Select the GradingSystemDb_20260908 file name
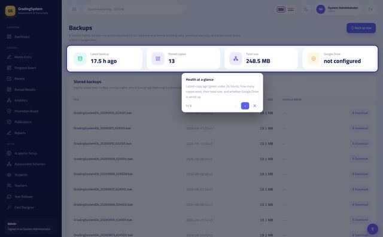Image resolution: width=383 pixels, height=237 pixels. (103, 174)
